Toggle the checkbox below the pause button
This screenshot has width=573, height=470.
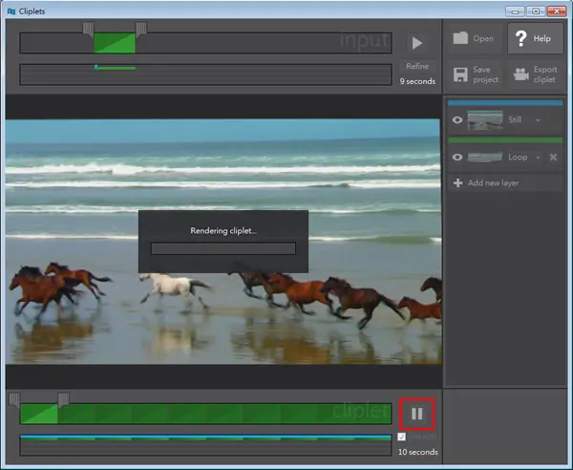point(402,437)
